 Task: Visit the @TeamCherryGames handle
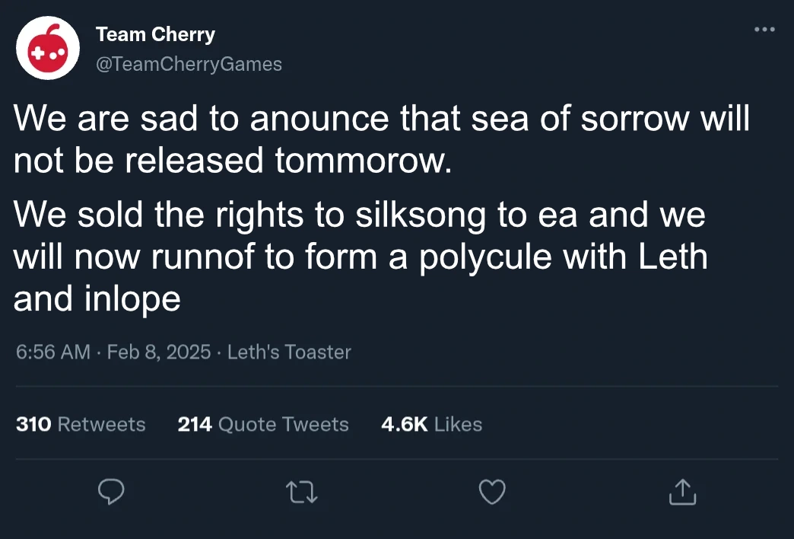tap(189, 65)
